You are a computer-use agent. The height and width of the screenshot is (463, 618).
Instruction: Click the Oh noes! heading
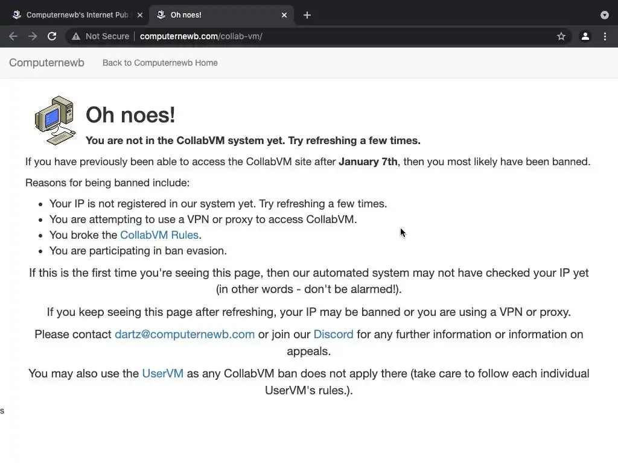(x=130, y=115)
